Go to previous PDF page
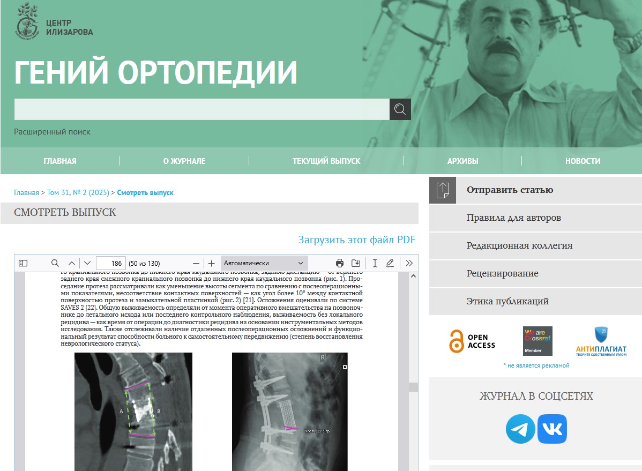 [x=72, y=263]
